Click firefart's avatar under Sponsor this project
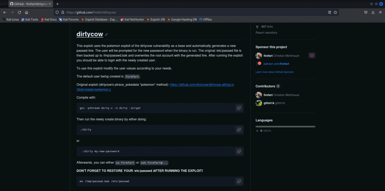 click(x=259, y=56)
